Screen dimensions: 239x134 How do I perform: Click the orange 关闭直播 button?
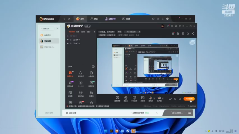tap(189, 99)
